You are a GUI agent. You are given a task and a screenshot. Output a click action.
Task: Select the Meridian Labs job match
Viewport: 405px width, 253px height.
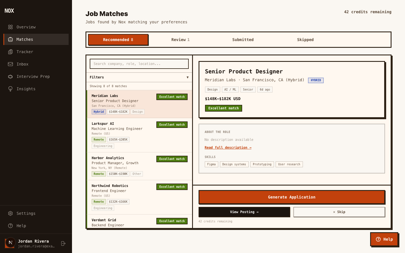tap(139, 104)
